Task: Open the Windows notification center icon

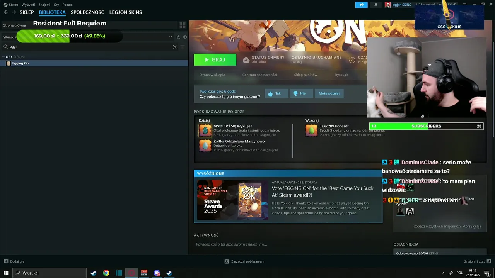Action: point(487,273)
